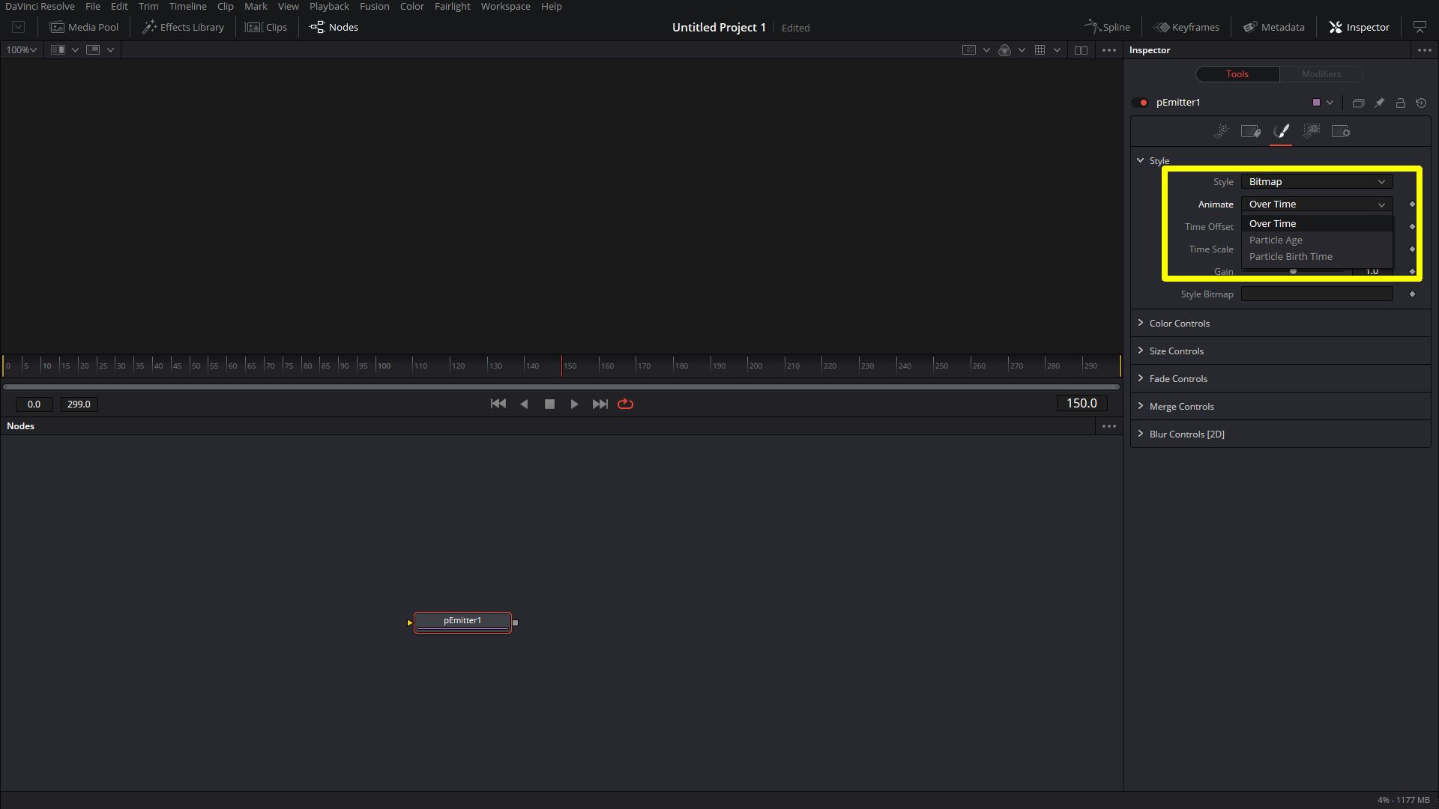The width and height of the screenshot is (1439, 809).
Task: Toggle loop playback mode
Action: 625,404
